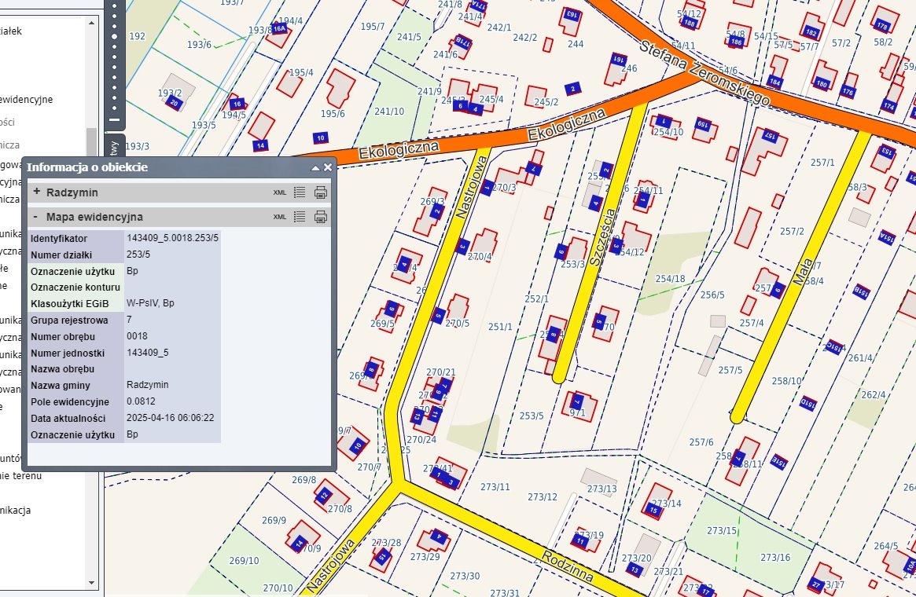This screenshot has height=597, width=916.
Task: Select parcel 251/1 on the map
Action: [x=500, y=327]
